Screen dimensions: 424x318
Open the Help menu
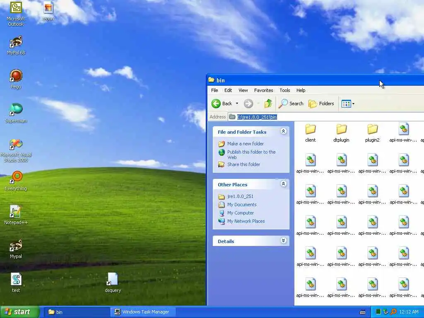[x=301, y=90]
